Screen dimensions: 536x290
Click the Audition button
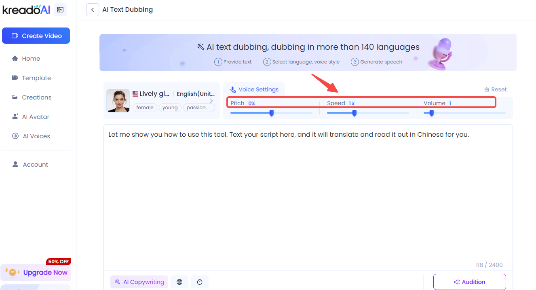469,282
